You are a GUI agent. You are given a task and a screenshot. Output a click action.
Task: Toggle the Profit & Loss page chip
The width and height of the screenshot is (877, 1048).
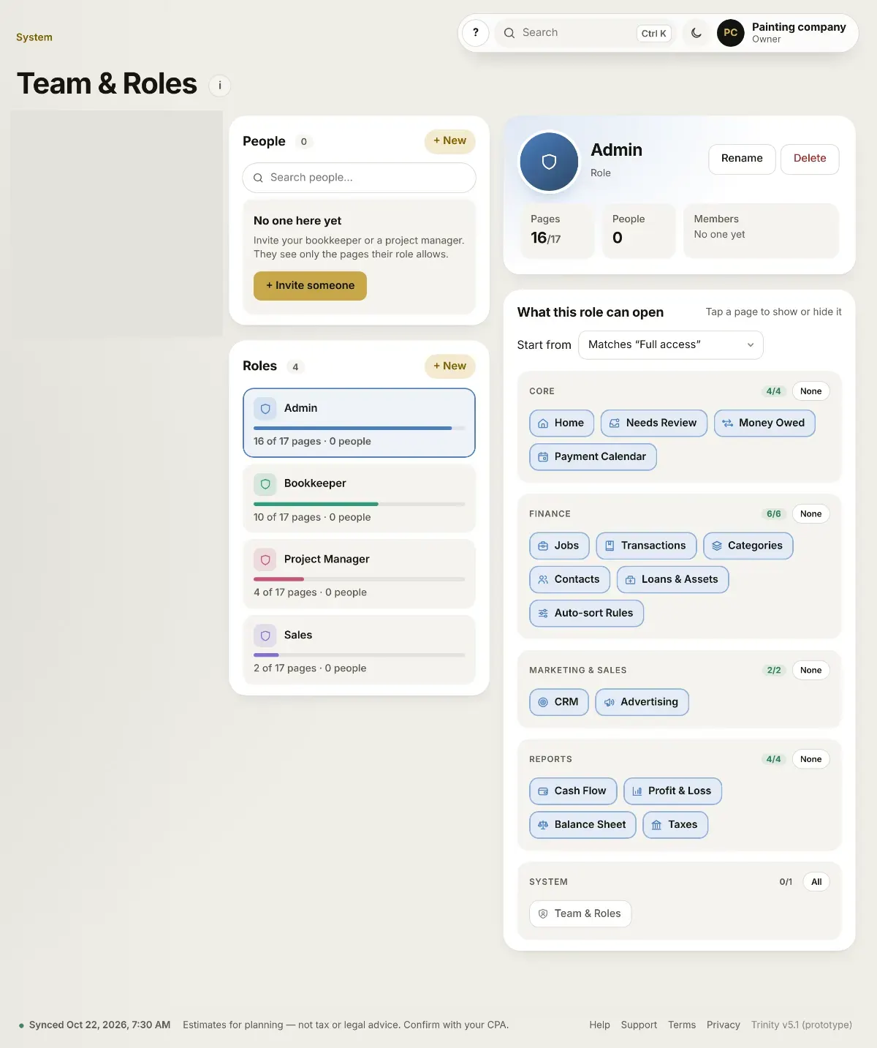pyautogui.click(x=672, y=791)
